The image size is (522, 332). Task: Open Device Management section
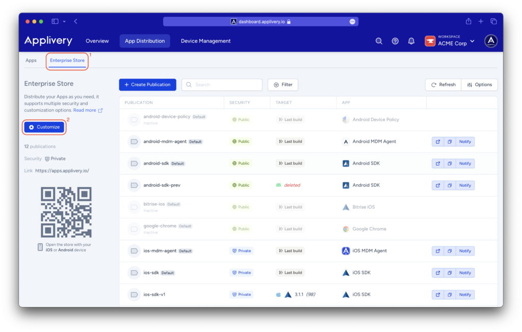click(x=206, y=41)
